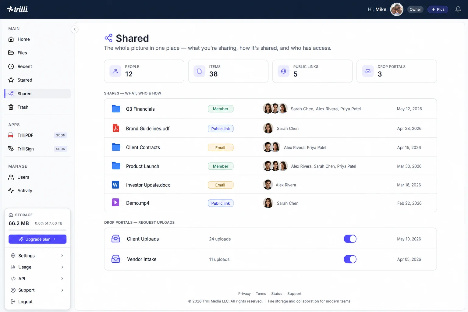Click the Public link badge on Demo.mp4

221,203
